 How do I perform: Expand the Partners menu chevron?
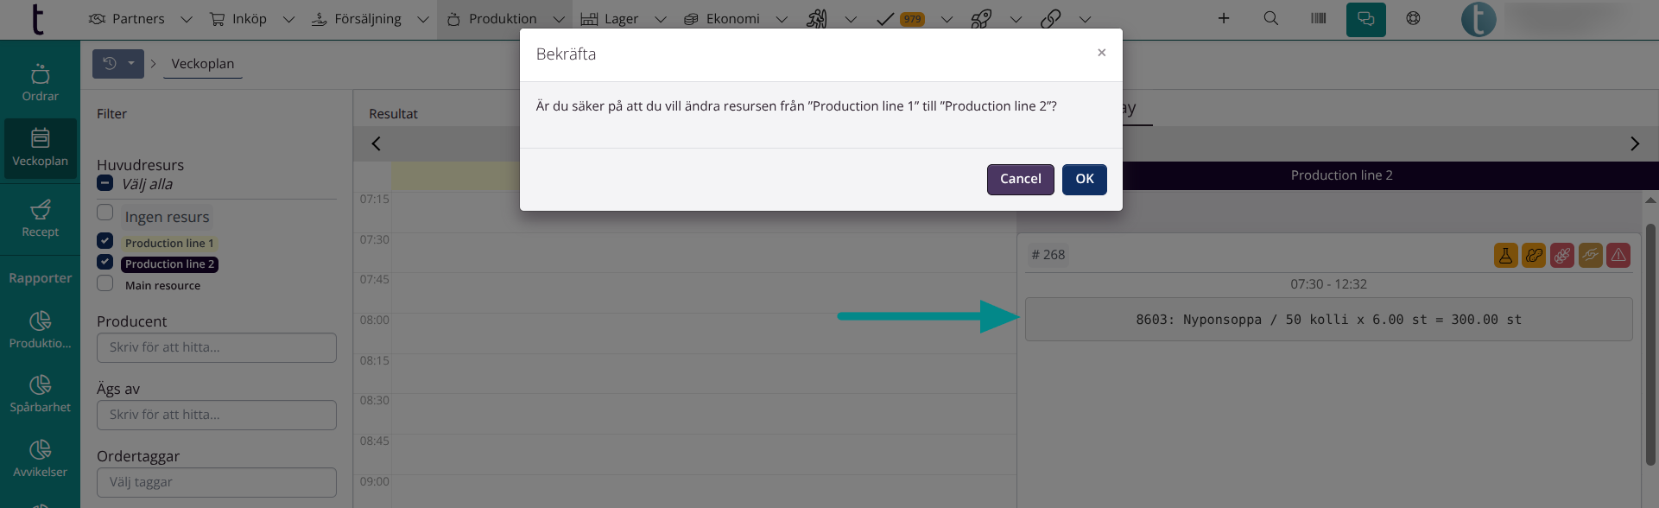pos(187,19)
